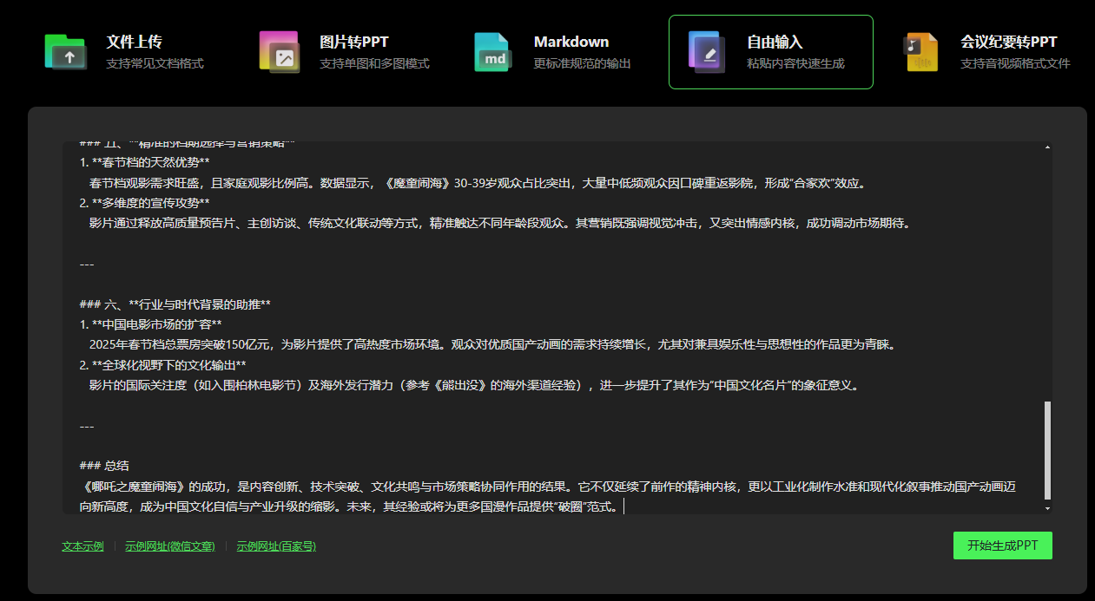Open the 文本示例 link

click(x=82, y=546)
